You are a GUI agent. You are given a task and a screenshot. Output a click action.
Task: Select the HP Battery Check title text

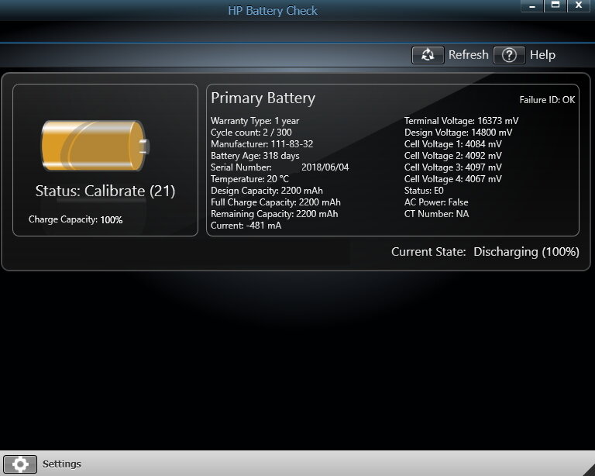pyautogui.click(x=273, y=11)
